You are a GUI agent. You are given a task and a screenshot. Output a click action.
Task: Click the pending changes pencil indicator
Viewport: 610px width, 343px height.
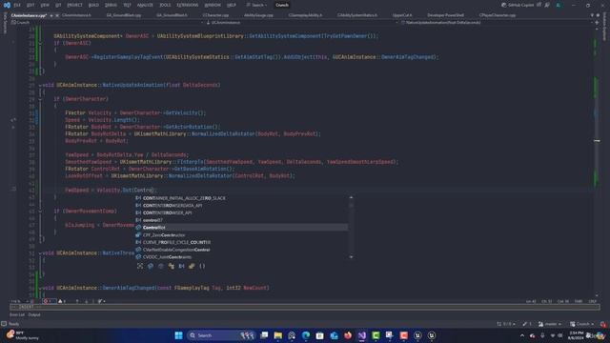click(x=527, y=324)
